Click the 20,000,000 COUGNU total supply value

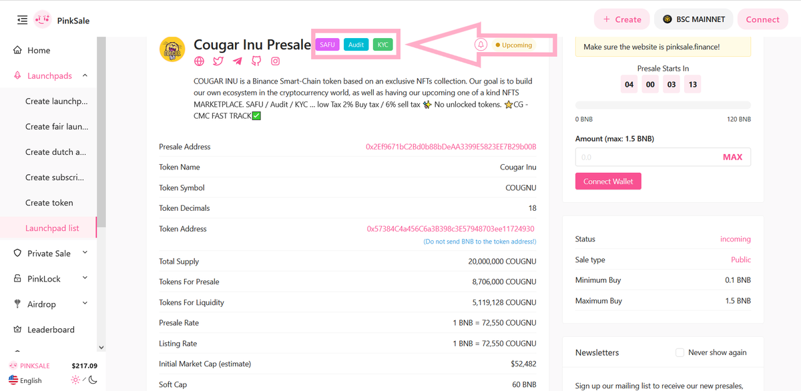point(502,262)
